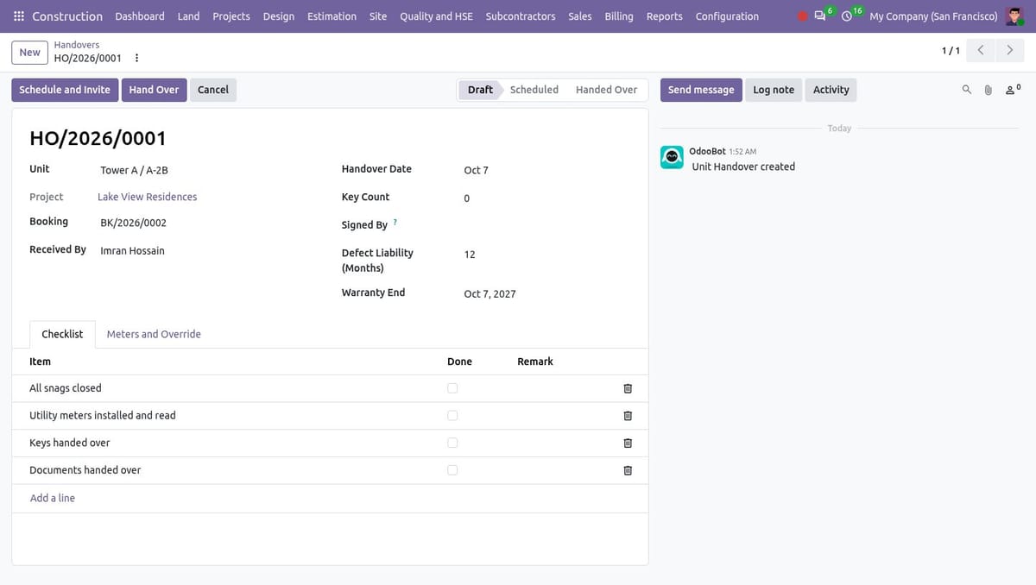
Task: Click the Send message button
Action: point(701,90)
